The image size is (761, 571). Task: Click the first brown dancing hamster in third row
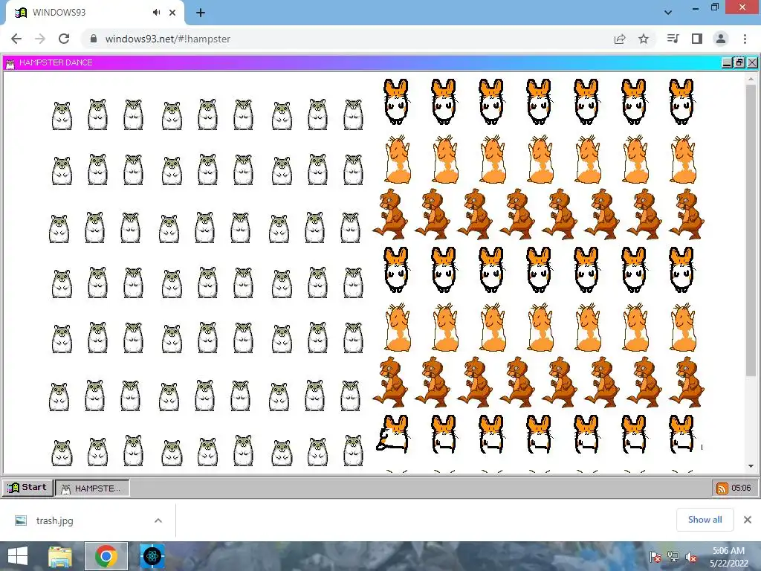[391, 214]
